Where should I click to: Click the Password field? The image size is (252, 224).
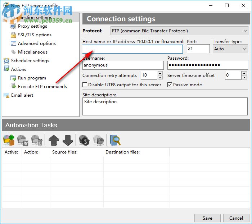pyautogui.click(x=207, y=65)
